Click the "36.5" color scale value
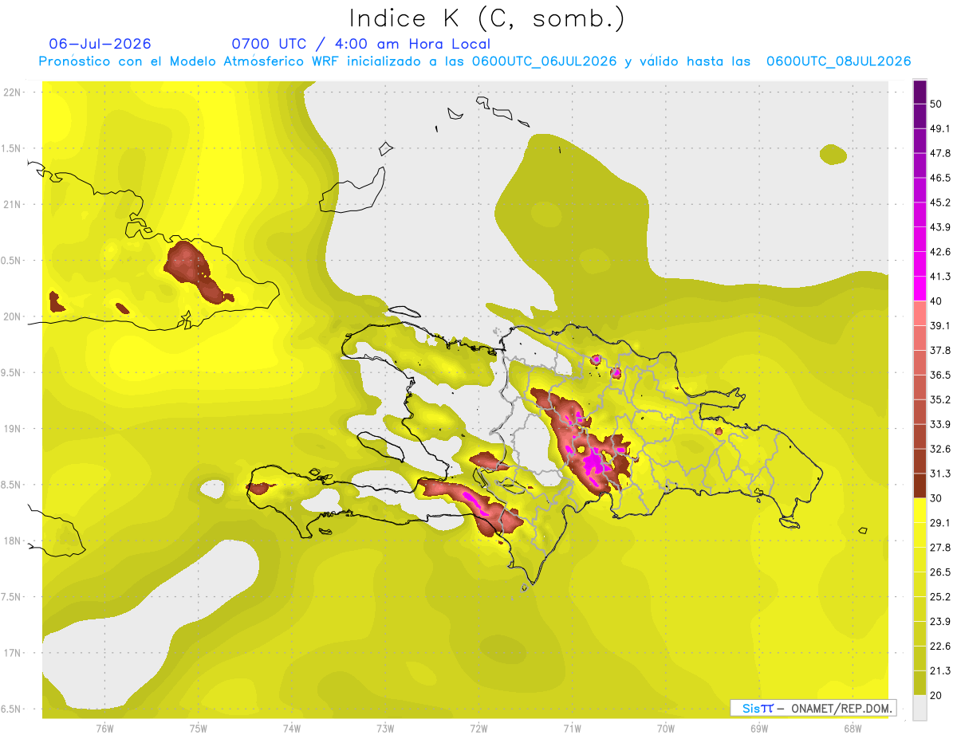The width and height of the screenshot is (957, 739). coord(940,375)
